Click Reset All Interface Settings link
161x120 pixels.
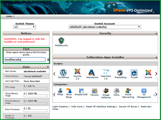(101, 107)
